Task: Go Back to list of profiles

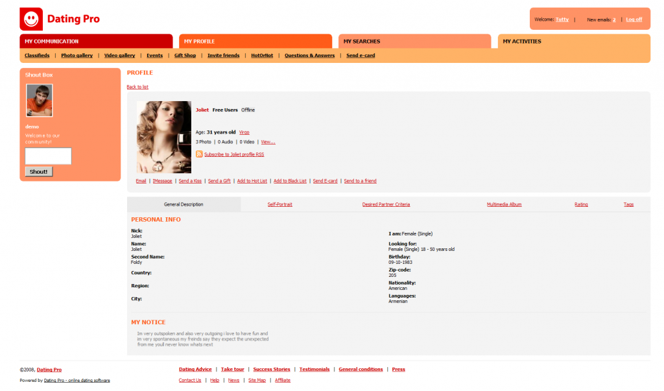Action: coord(137,86)
